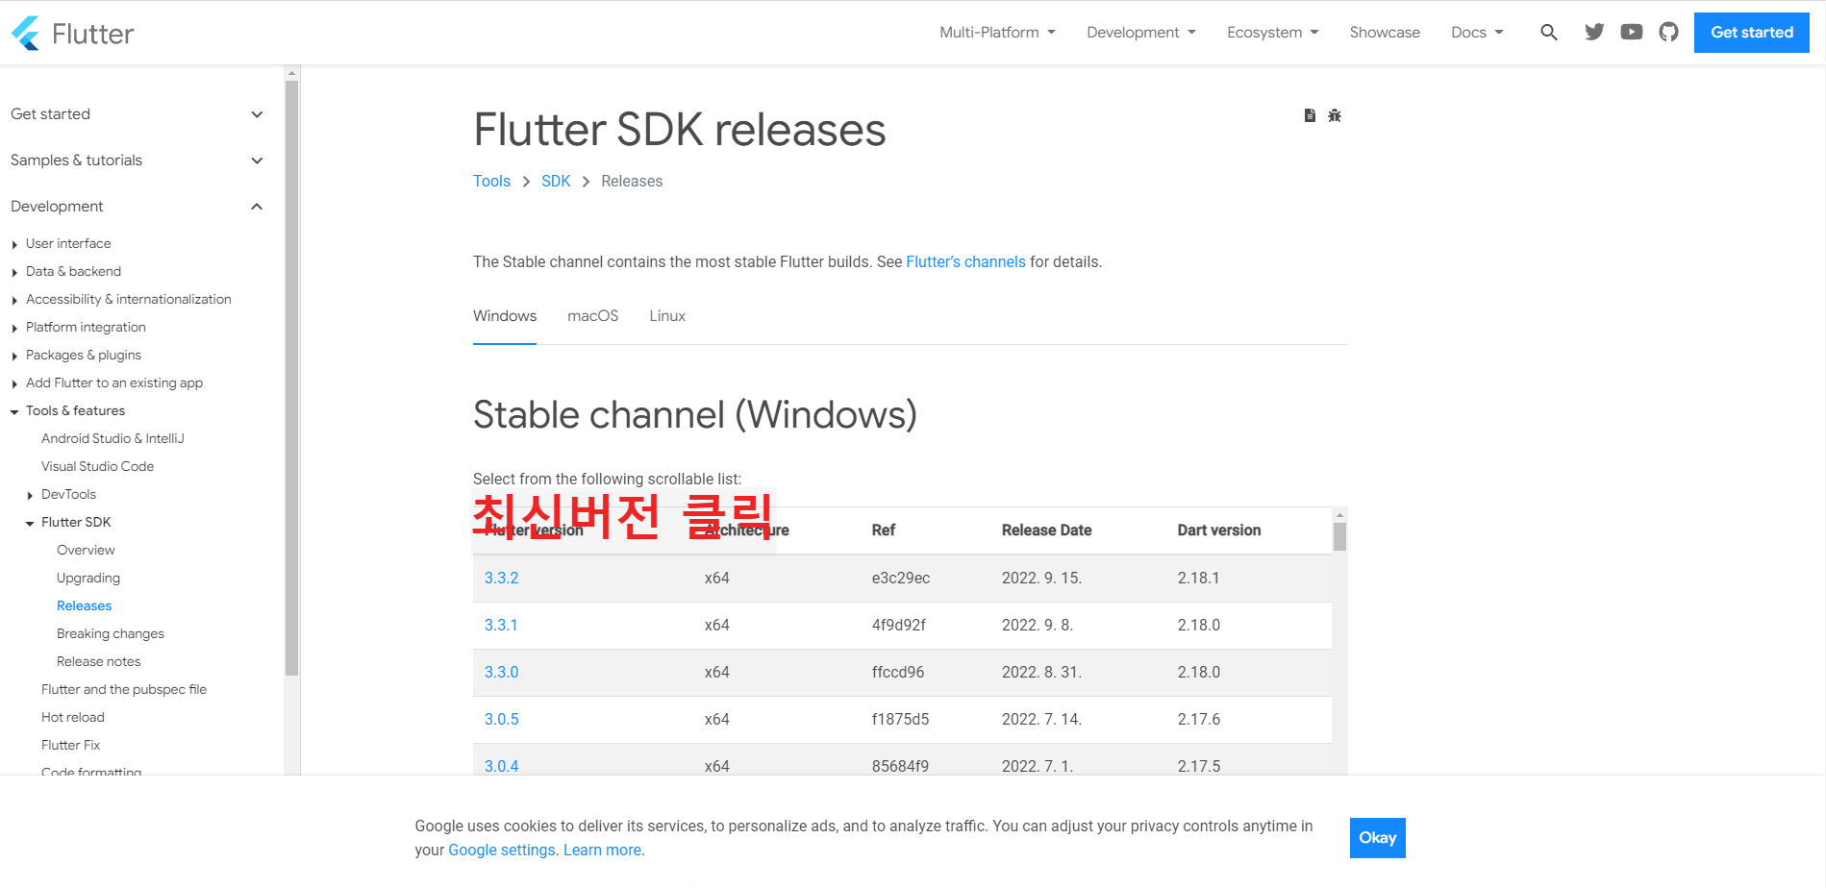Click the Get started button

(1752, 33)
